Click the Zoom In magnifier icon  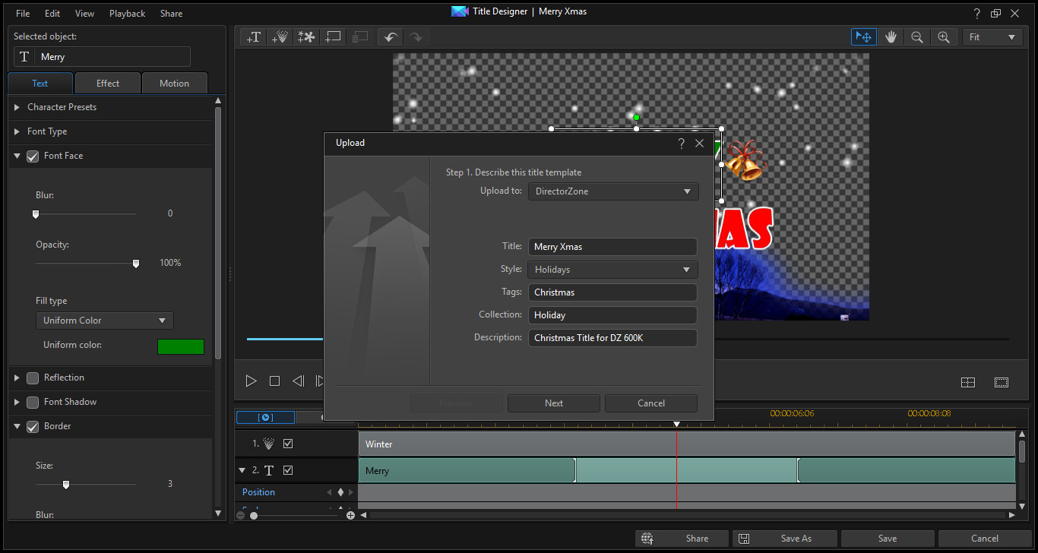[943, 37]
